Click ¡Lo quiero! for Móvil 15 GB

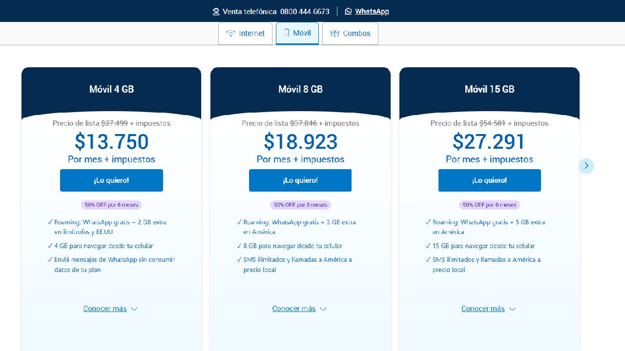click(x=489, y=180)
